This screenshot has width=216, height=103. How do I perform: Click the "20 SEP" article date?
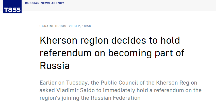74,26
